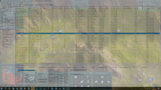161x90 pixels.
Task: Switch to the Filter and Dups tab
Action: pos(103,67)
